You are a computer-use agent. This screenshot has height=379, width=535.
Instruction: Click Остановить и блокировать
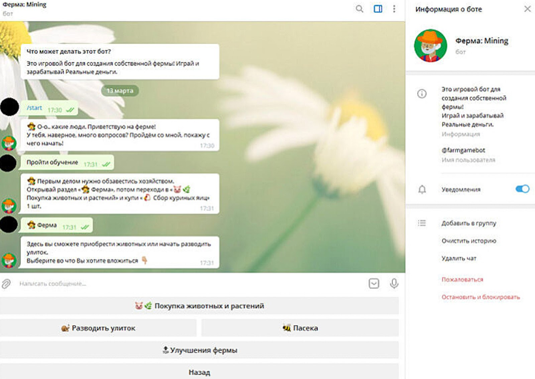pos(480,297)
